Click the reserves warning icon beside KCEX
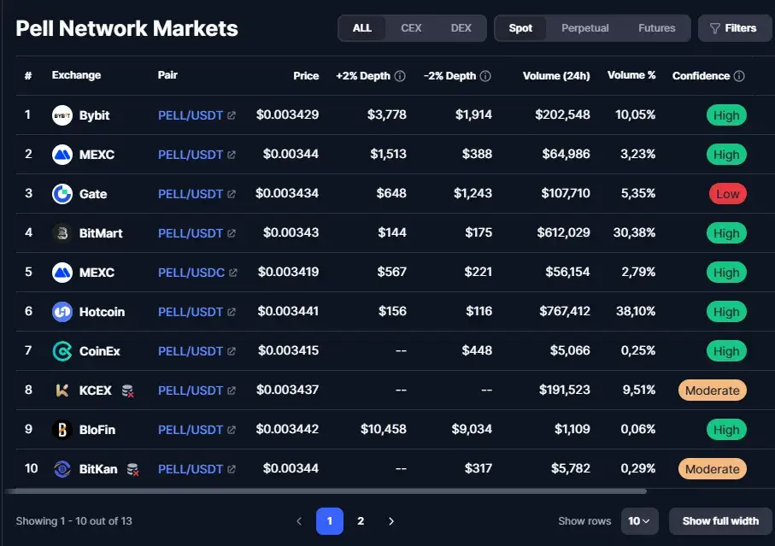This screenshot has width=775, height=546. point(127,390)
